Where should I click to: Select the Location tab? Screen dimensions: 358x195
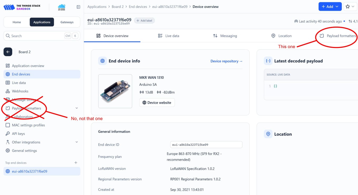[x=281, y=36]
